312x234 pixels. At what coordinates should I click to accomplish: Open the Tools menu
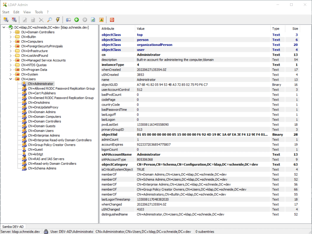[39, 12]
